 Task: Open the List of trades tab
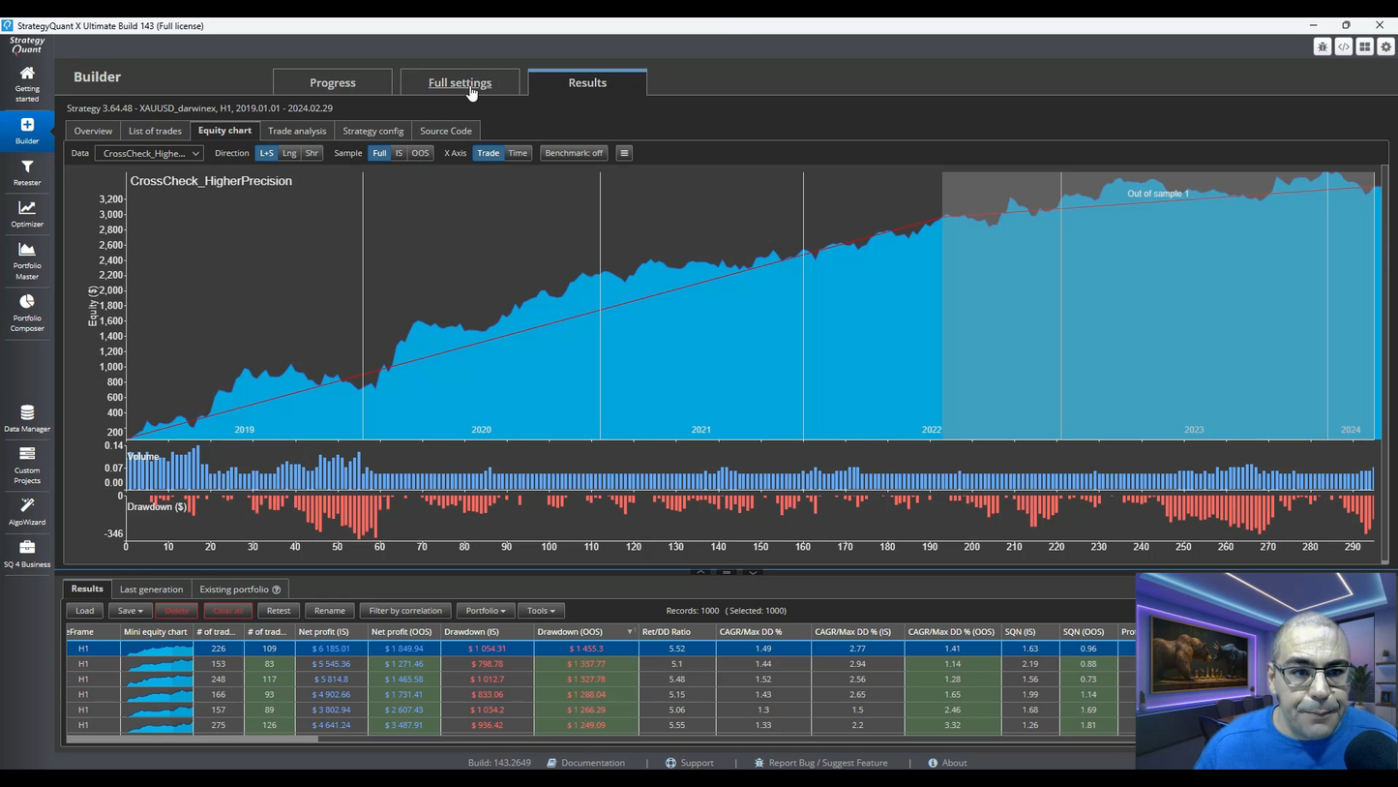tap(155, 131)
